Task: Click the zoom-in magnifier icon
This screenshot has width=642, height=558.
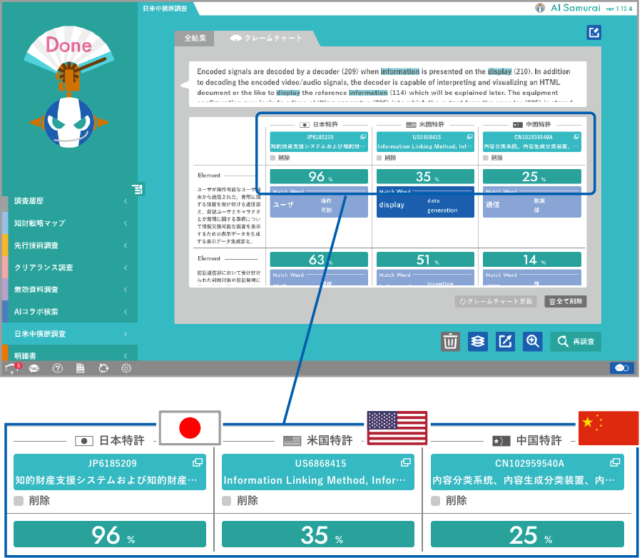Action: [532, 342]
